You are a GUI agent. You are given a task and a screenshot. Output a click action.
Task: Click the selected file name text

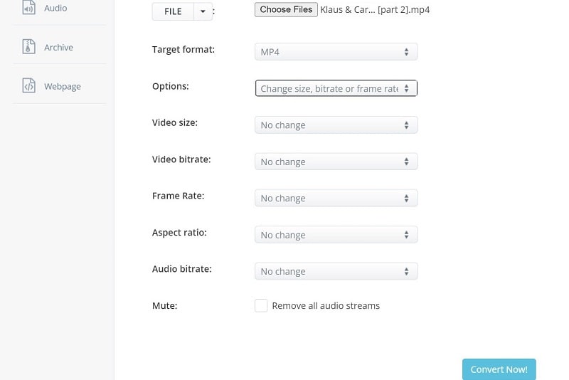pyautogui.click(x=375, y=10)
